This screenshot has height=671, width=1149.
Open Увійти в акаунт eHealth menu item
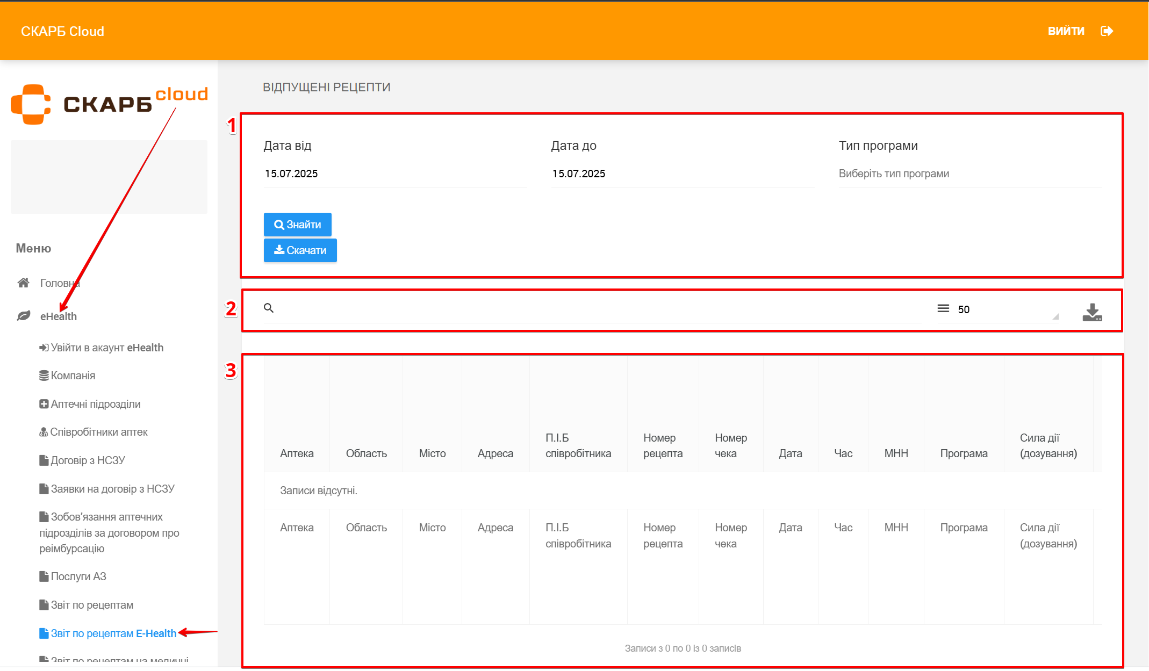102,348
